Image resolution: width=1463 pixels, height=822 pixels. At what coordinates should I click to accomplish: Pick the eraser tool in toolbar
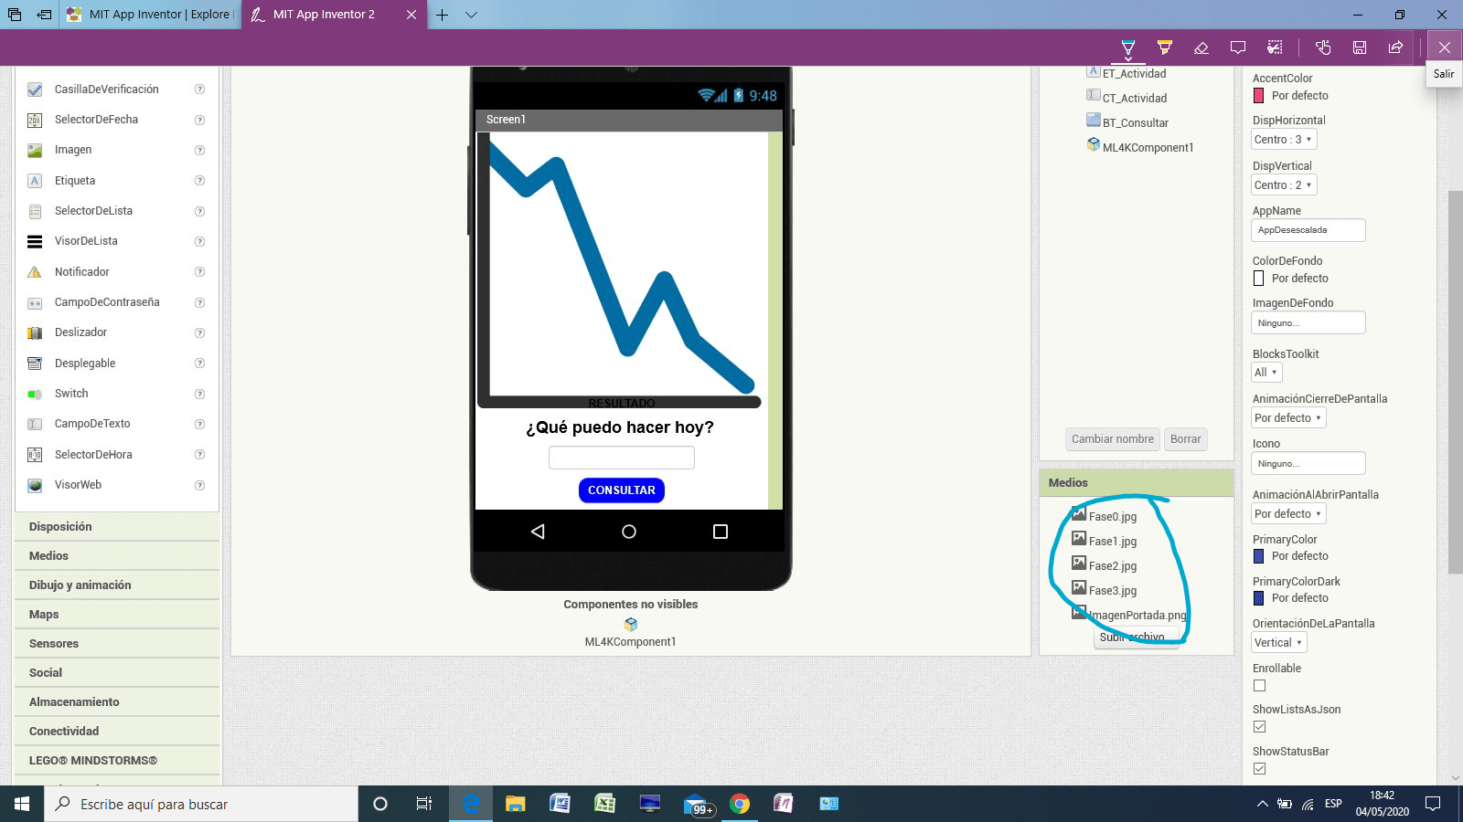(1201, 47)
